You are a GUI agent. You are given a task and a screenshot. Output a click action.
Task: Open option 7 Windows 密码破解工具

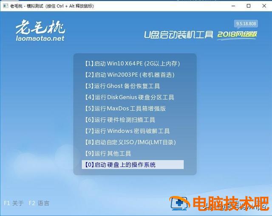point(127,131)
